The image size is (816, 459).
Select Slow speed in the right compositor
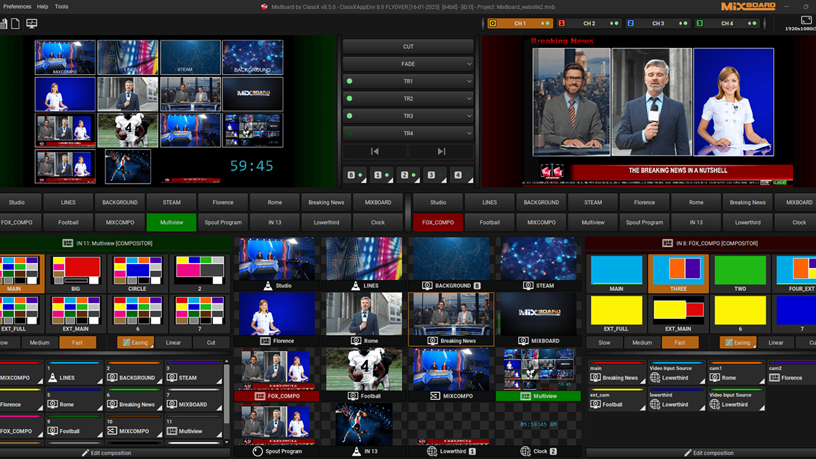pyautogui.click(x=604, y=343)
